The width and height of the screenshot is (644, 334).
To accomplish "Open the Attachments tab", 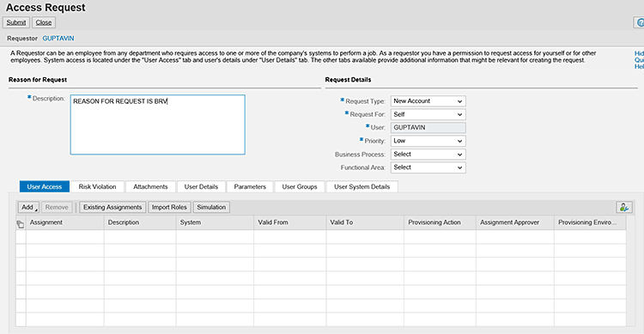I will point(150,186).
